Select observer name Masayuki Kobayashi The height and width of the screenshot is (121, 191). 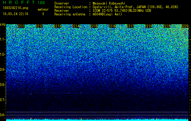pyautogui.click(x=109, y=3)
